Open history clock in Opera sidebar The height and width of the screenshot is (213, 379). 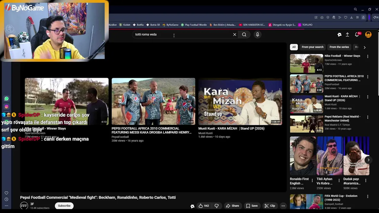(7, 199)
